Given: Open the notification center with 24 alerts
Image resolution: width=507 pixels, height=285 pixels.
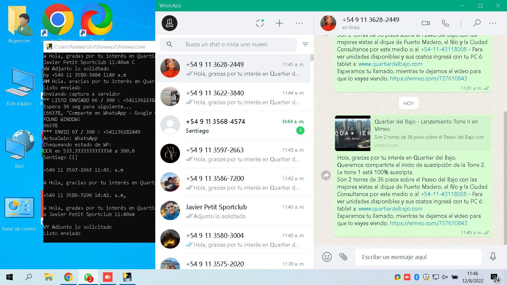Looking at the screenshot, I should click(x=496, y=278).
